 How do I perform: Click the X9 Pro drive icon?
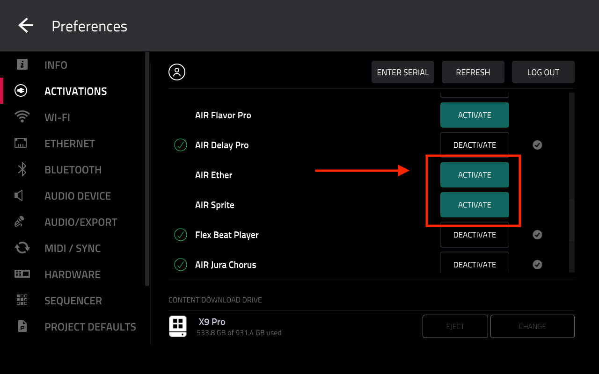pos(177,326)
